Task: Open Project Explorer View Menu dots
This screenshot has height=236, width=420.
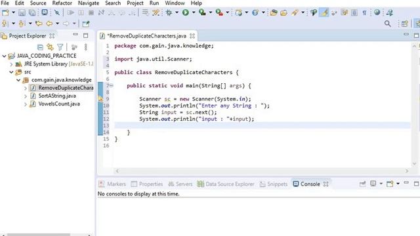Action: pos(86,47)
